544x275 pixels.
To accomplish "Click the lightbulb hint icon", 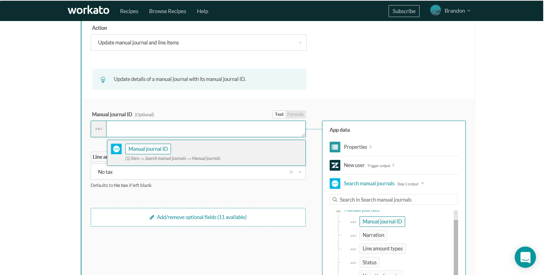I will tap(103, 79).
